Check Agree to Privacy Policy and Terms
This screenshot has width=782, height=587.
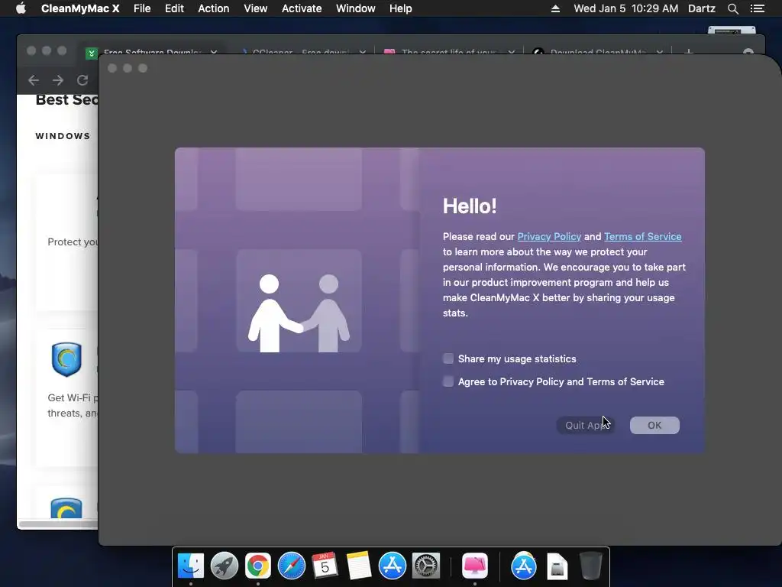pos(448,381)
